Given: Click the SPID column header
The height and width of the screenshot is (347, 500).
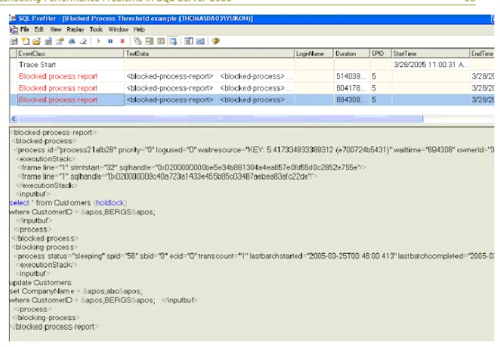Looking at the screenshot, I should (x=380, y=54).
